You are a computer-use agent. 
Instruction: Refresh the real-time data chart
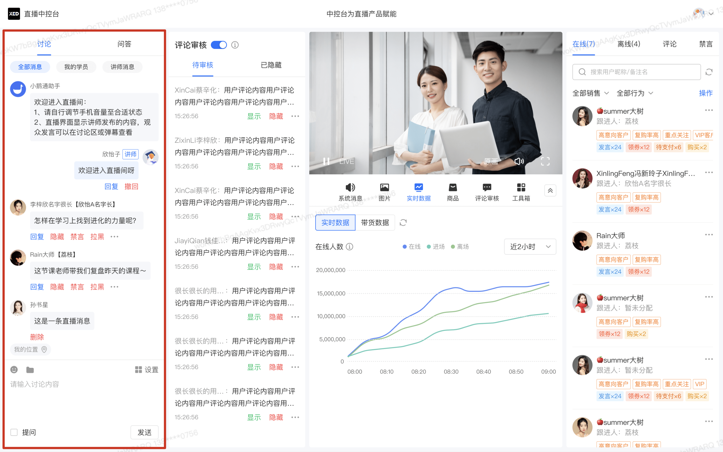point(403,223)
